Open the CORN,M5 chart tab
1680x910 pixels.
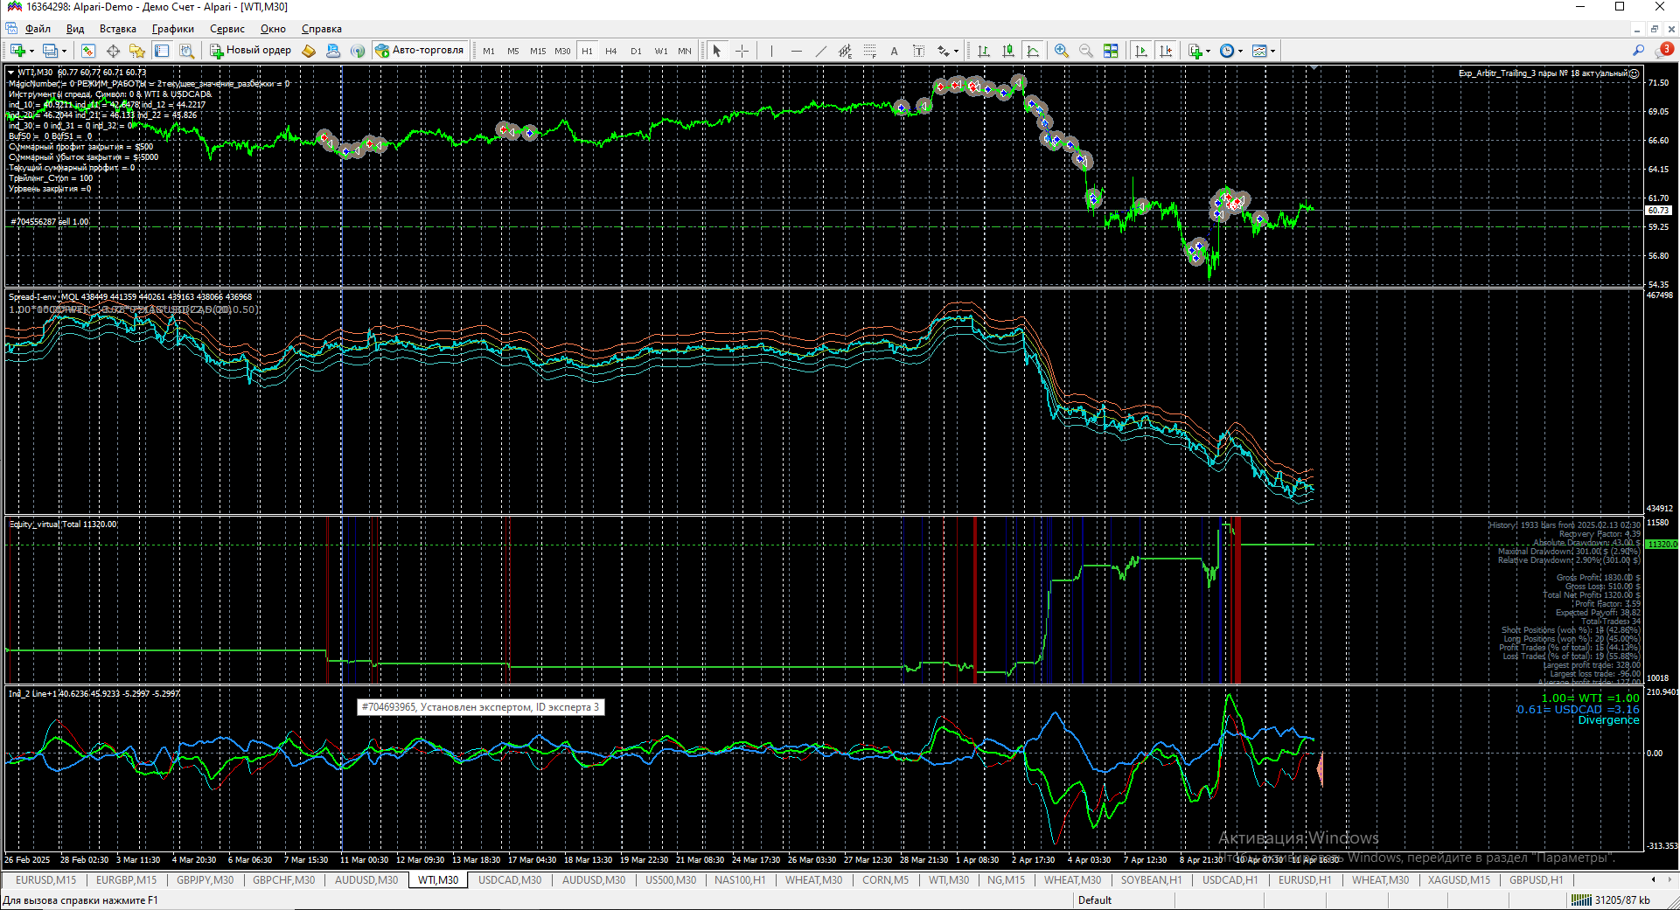coord(885,880)
